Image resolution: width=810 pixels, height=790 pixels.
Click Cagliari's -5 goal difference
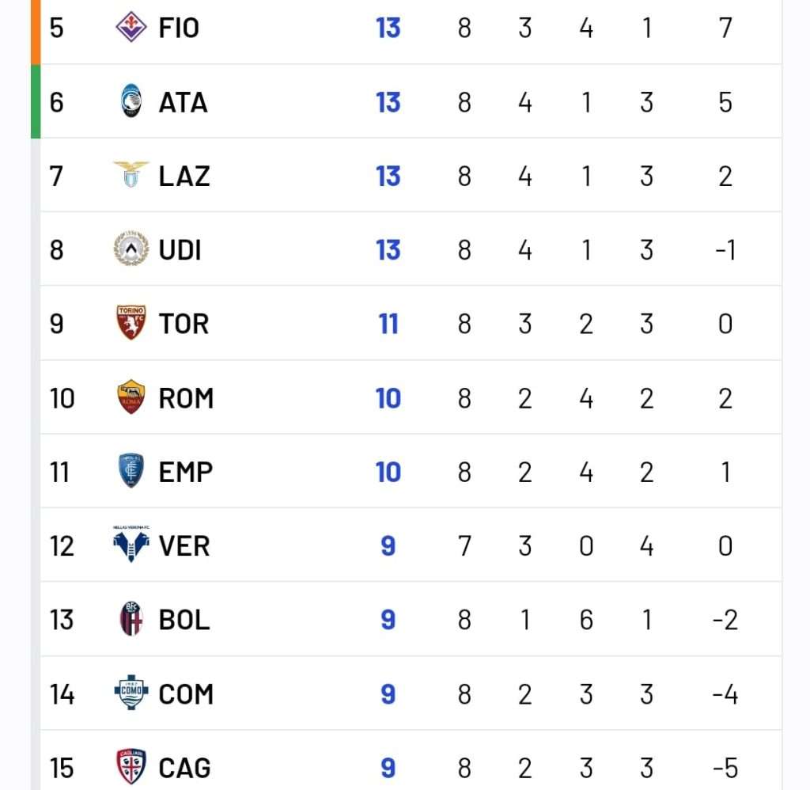pyautogui.click(x=725, y=767)
